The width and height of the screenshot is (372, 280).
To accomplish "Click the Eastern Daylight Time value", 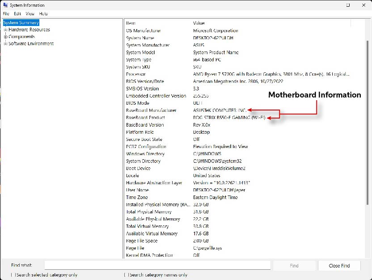I will coord(216,197).
